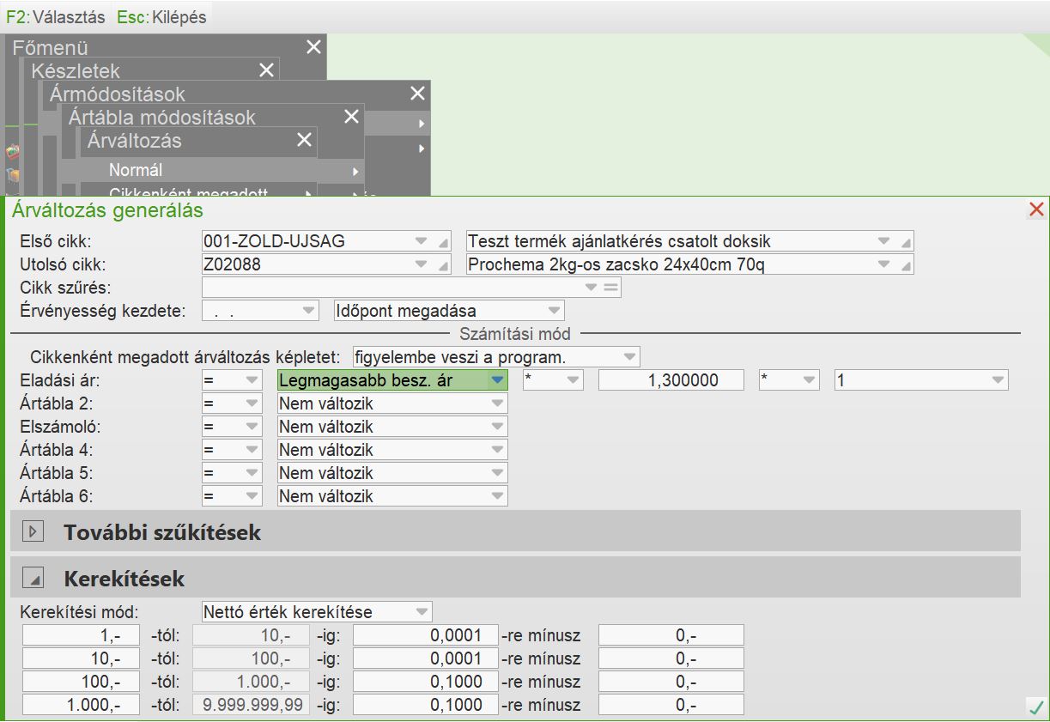Click the triangle lookup icon next to 001-ZOLD-UJSAG
Viewport: 1050px width, 722px height.
coord(443,242)
